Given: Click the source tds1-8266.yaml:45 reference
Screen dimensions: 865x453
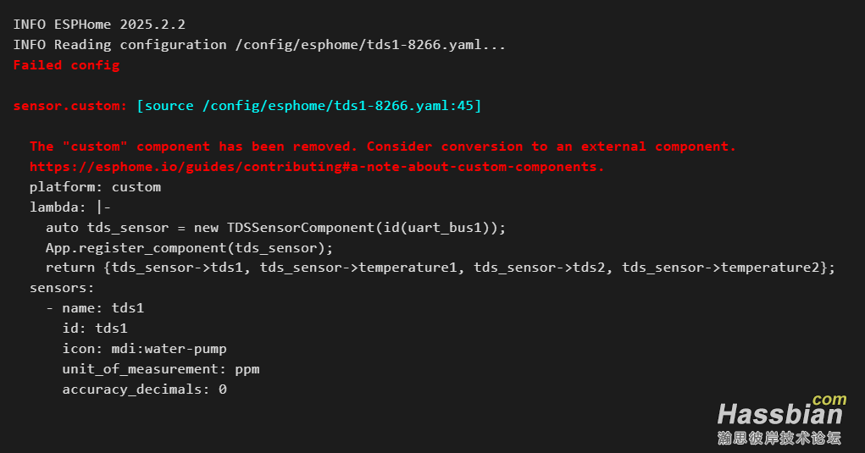Looking at the screenshot, I should 309,105.
